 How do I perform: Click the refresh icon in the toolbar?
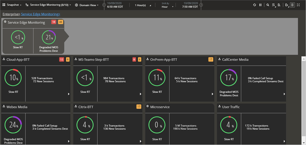(254, 5)
